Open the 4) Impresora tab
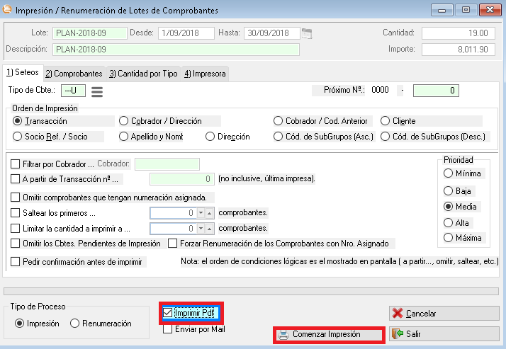The width and height of the screenshot is (506, 349). point(204,74)
